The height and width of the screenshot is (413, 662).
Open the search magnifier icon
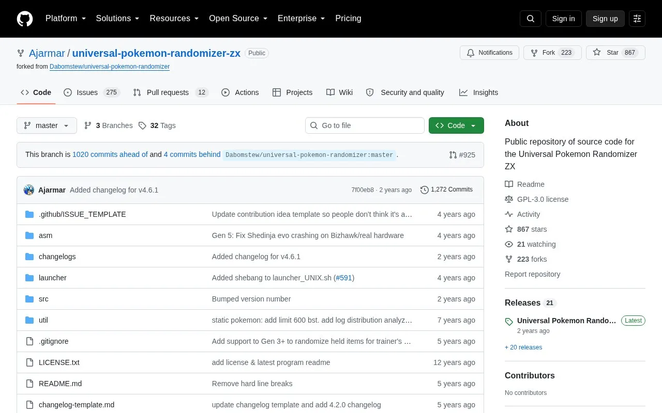531,19
